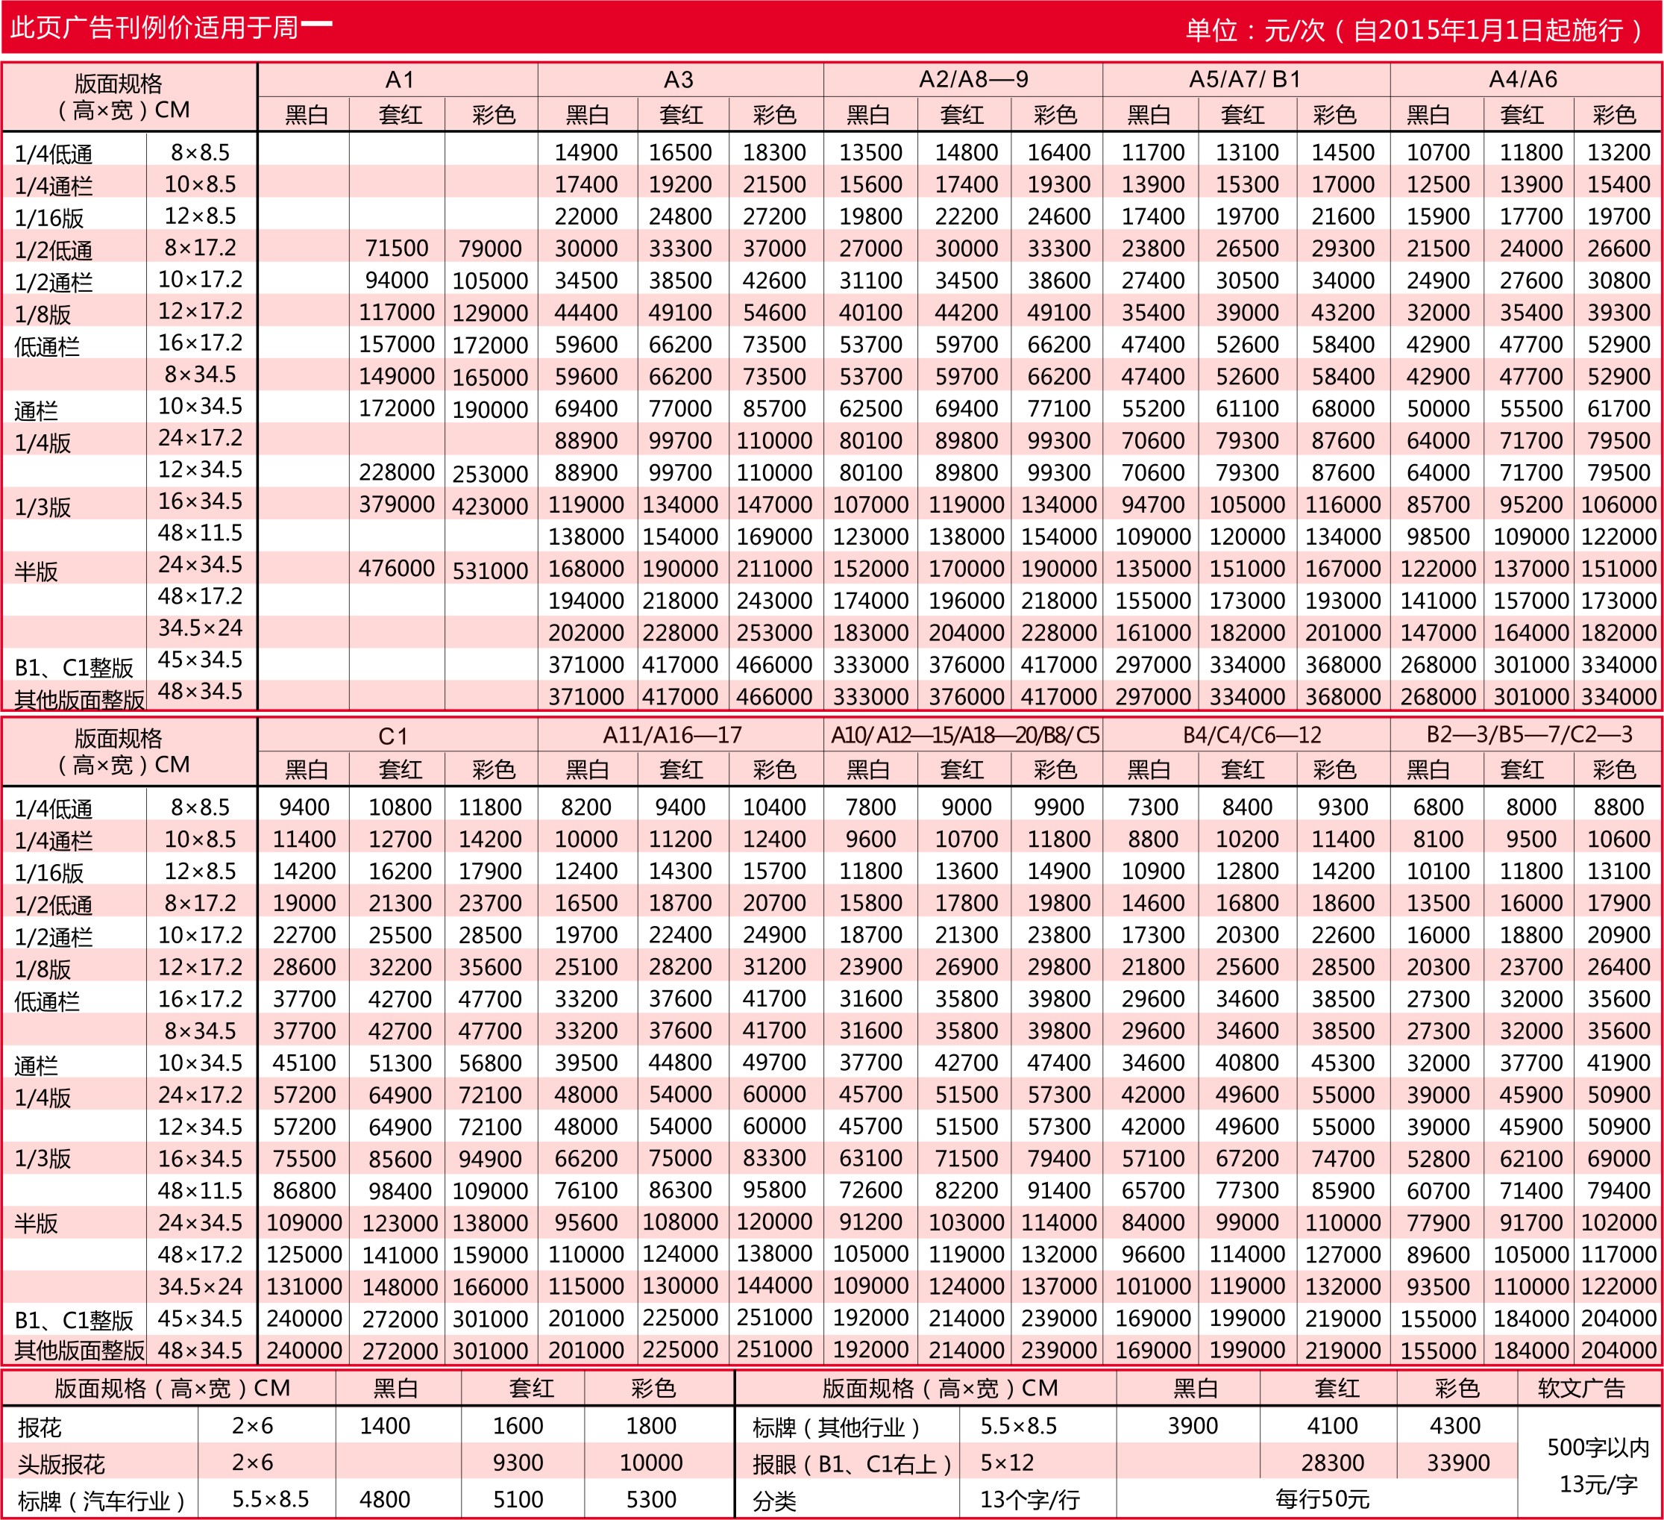Click the 报眼（B1、C1右上）label
1664x1520 pixels.
(851, 1464)
